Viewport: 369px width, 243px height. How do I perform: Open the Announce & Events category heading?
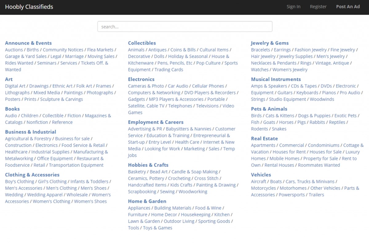tap(28, 43)
